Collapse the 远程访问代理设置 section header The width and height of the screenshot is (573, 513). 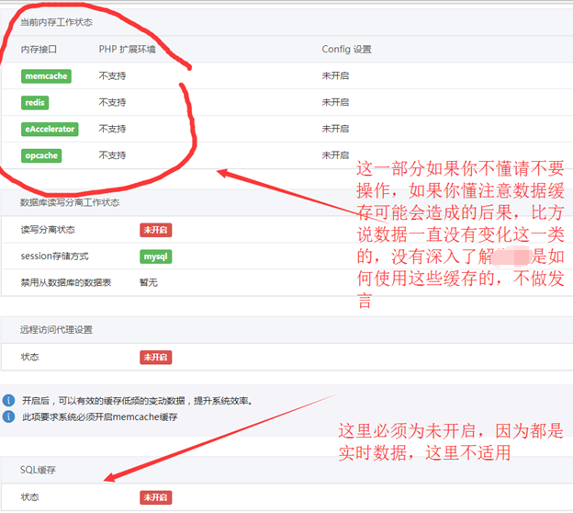[56, 329]
